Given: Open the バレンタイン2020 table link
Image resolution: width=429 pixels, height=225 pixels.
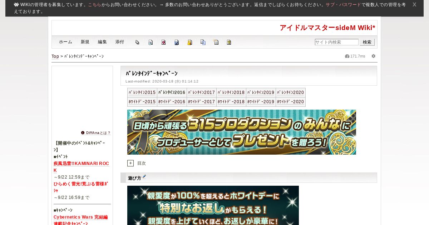Looking at the screenshot, I should [291, 92].
